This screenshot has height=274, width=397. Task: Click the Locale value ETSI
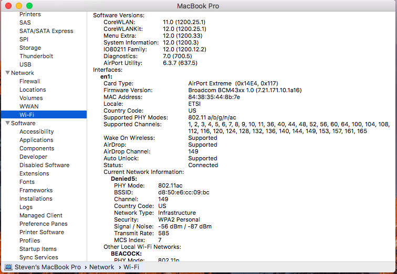[x=194, y=104]
